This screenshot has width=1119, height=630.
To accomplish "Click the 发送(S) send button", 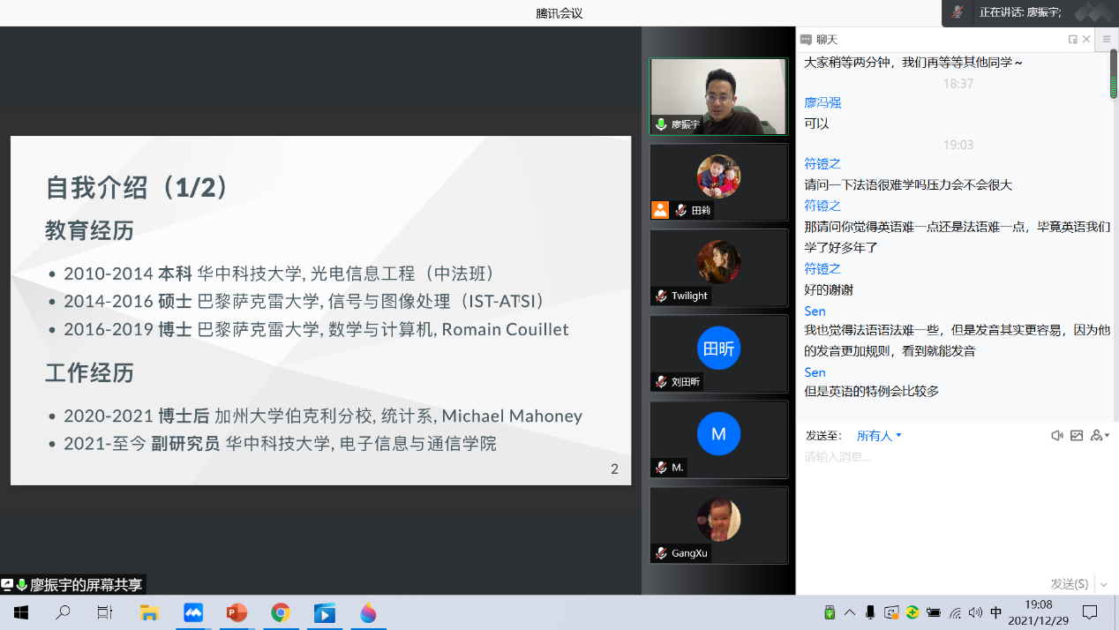I will click(x=1069, y=584).
